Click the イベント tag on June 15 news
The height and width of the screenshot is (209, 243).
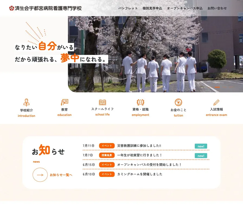pos(107,165)
